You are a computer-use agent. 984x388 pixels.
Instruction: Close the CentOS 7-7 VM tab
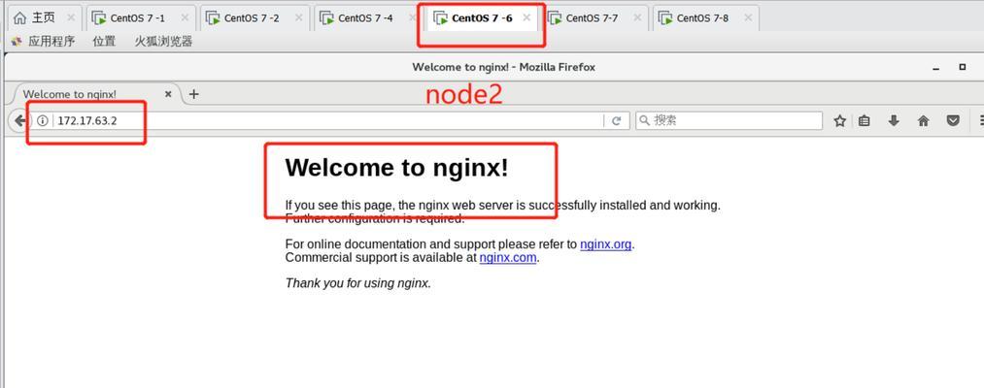point(637,17)
